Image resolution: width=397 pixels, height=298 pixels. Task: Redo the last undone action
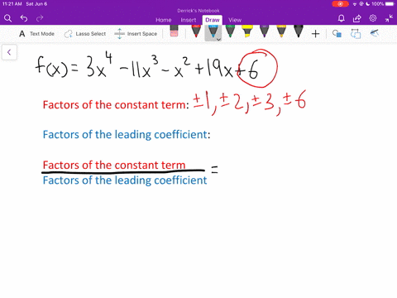click(40, 18)
